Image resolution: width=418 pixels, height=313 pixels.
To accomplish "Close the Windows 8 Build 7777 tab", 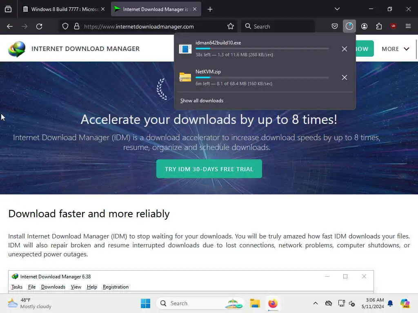I will (103, 9).
